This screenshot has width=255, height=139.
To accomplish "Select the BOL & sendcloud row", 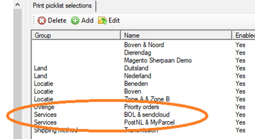I will [x=144, y=115].
